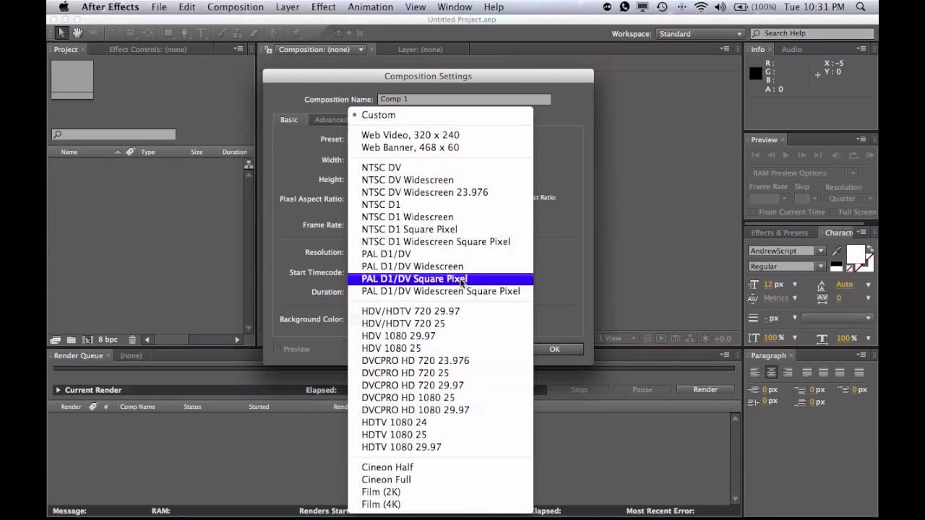Open the Effect menu in menu bar

[x=323, y=7]
